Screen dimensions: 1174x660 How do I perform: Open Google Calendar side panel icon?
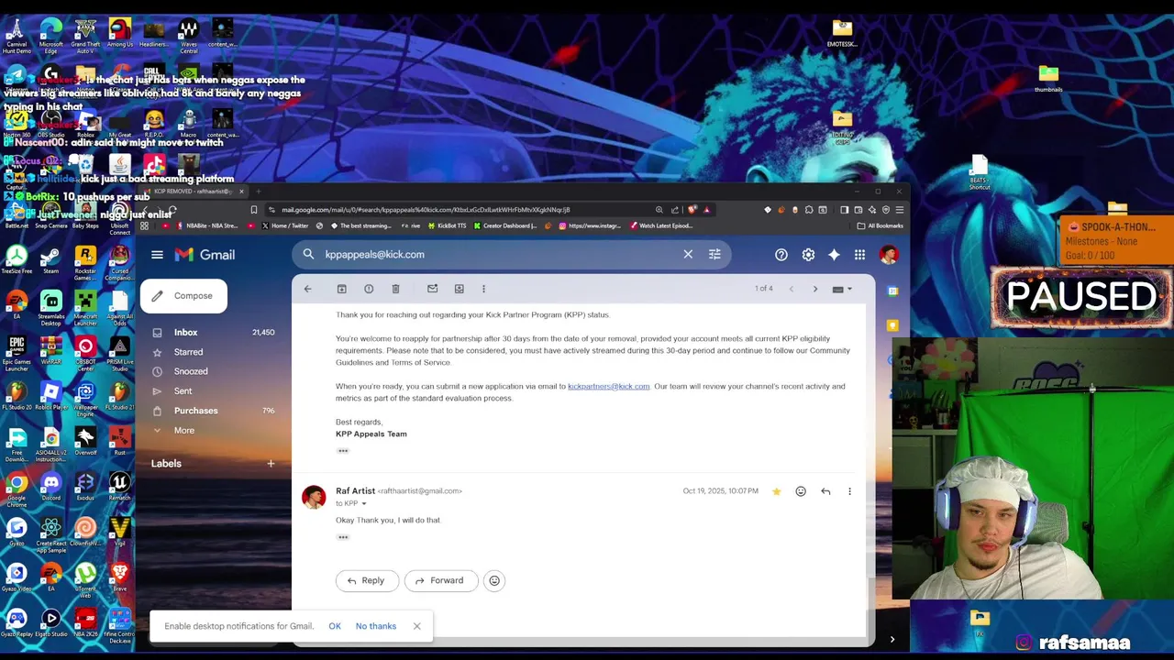click(x=893, y=291)
